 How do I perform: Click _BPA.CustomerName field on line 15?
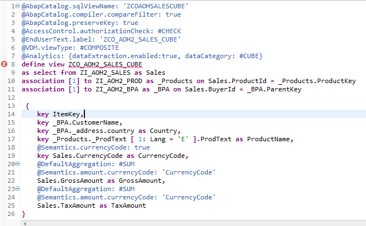tap(86, 122)
